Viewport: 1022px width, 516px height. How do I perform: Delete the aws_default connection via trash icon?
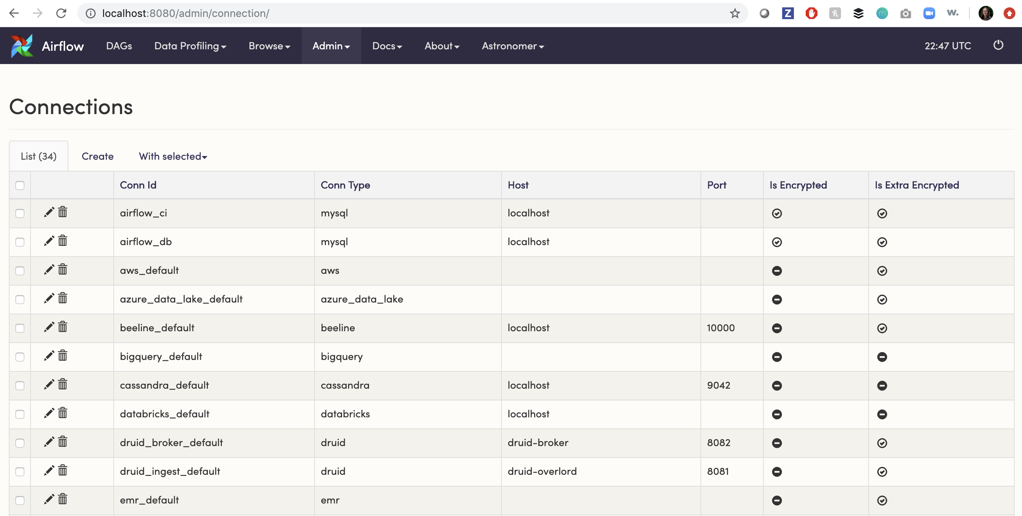(63, 269)
